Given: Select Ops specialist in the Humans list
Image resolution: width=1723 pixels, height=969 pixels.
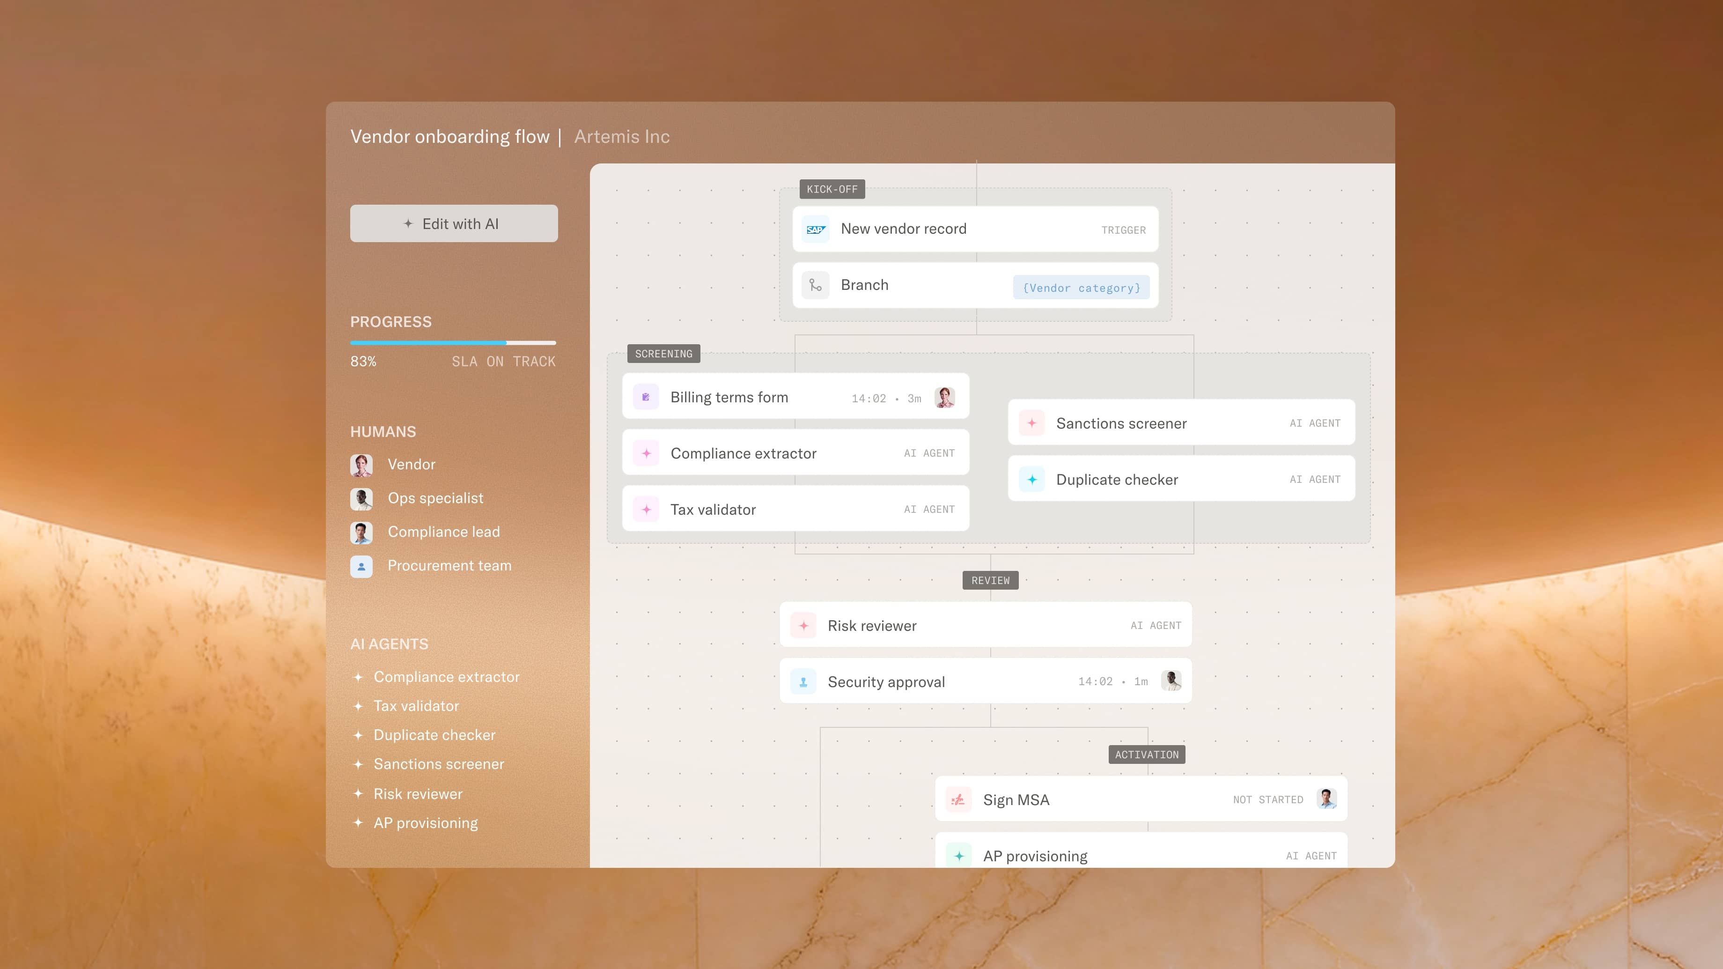Looking at the screenshot, I should coord(435,499).
